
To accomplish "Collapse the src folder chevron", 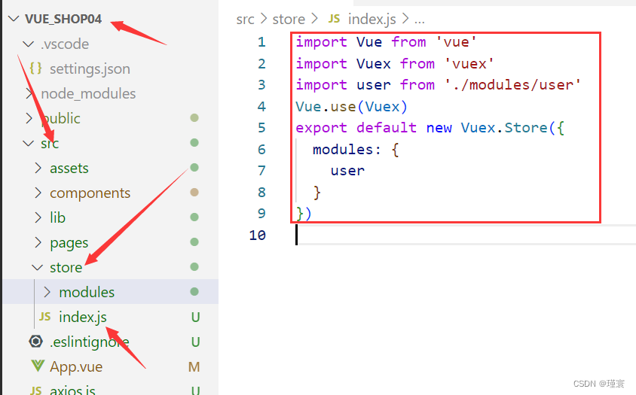I will coord(28,143).
